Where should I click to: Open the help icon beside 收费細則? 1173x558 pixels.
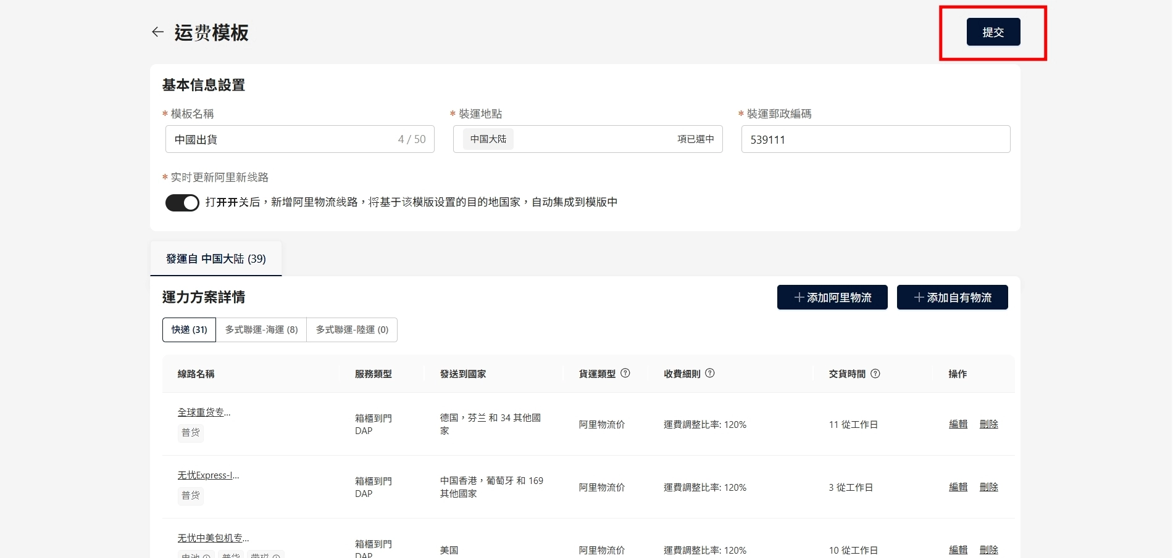point(710,373)
